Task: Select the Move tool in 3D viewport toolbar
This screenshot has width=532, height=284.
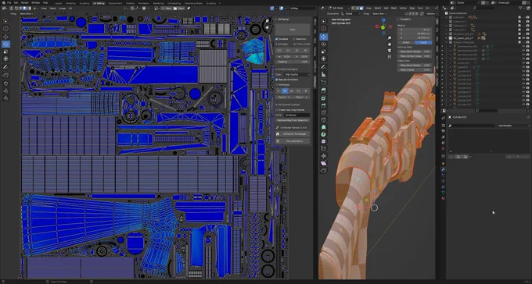Action: (324, 37)
